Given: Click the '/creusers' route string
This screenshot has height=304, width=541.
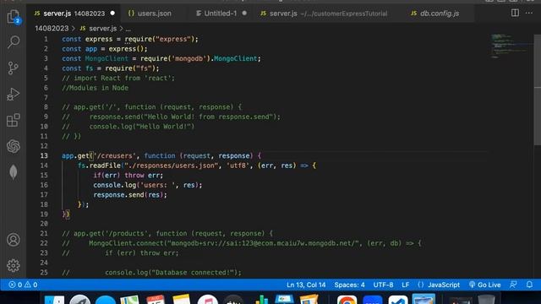Looking at the screenshot, I should [x=115, y=155].
